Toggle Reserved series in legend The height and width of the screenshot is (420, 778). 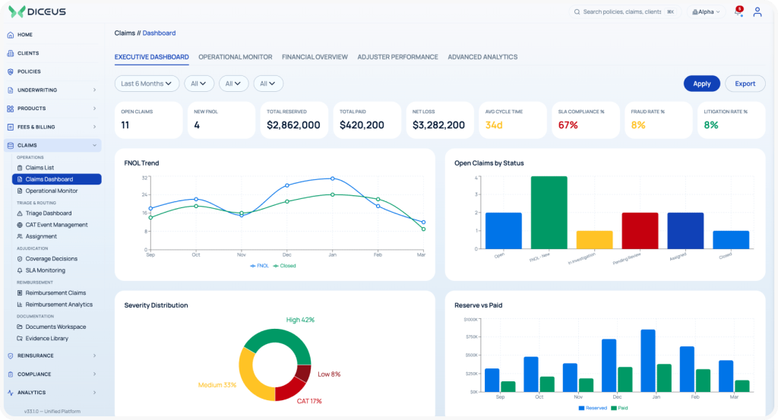click(x=593, y=408)
